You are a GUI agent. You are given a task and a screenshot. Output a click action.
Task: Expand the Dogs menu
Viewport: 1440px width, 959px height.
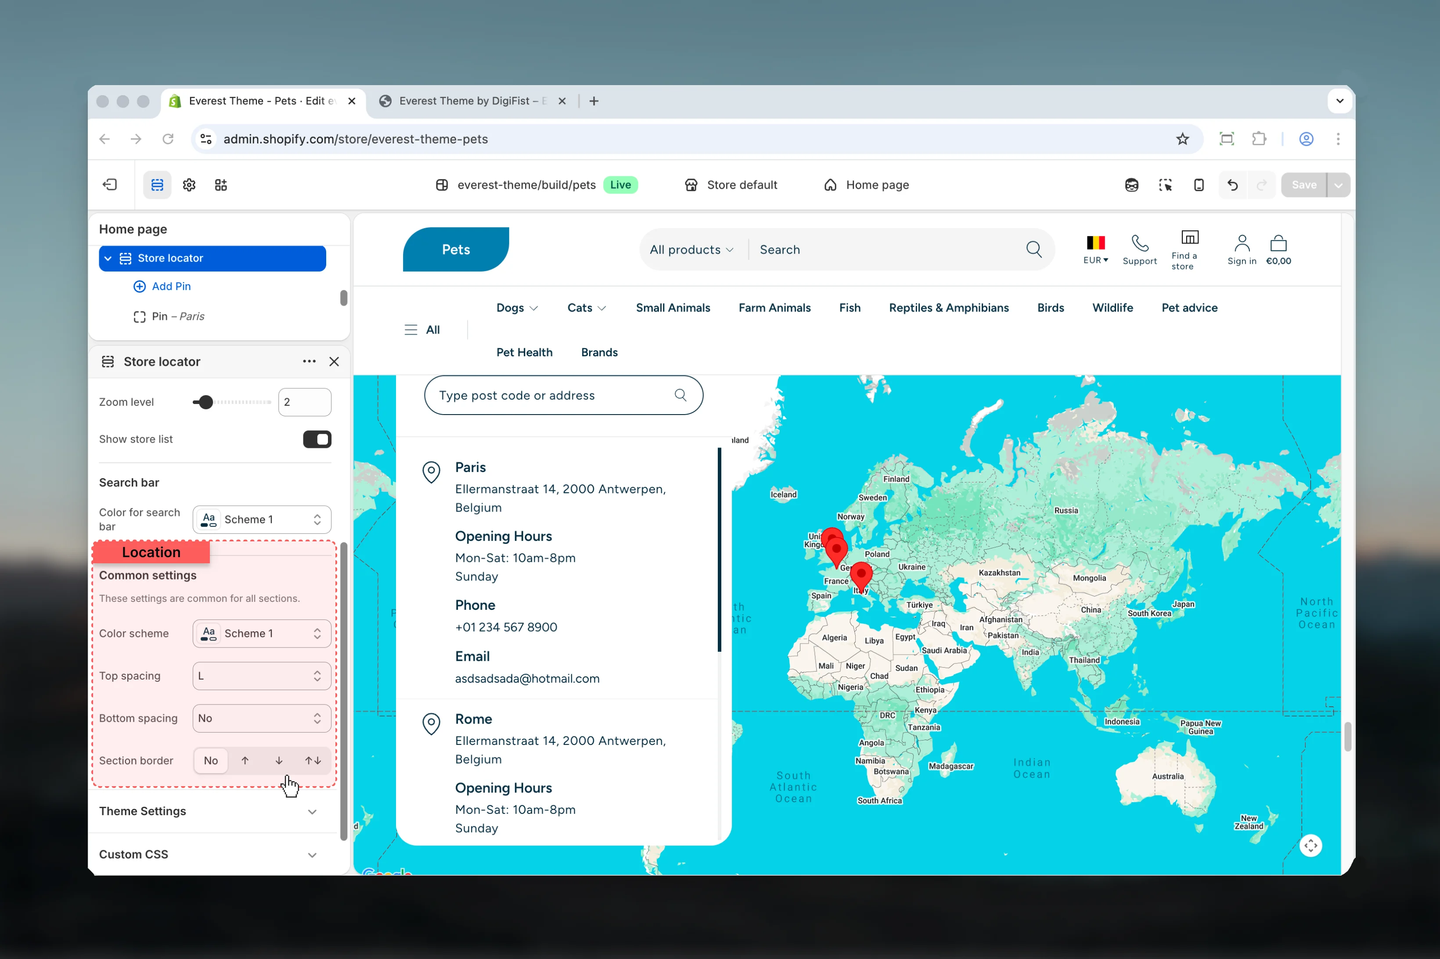[517, 308]
